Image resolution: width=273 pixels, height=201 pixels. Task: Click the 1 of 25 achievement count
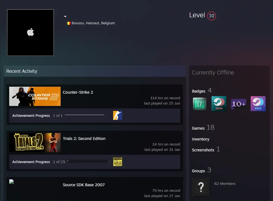tap(59, 162)
